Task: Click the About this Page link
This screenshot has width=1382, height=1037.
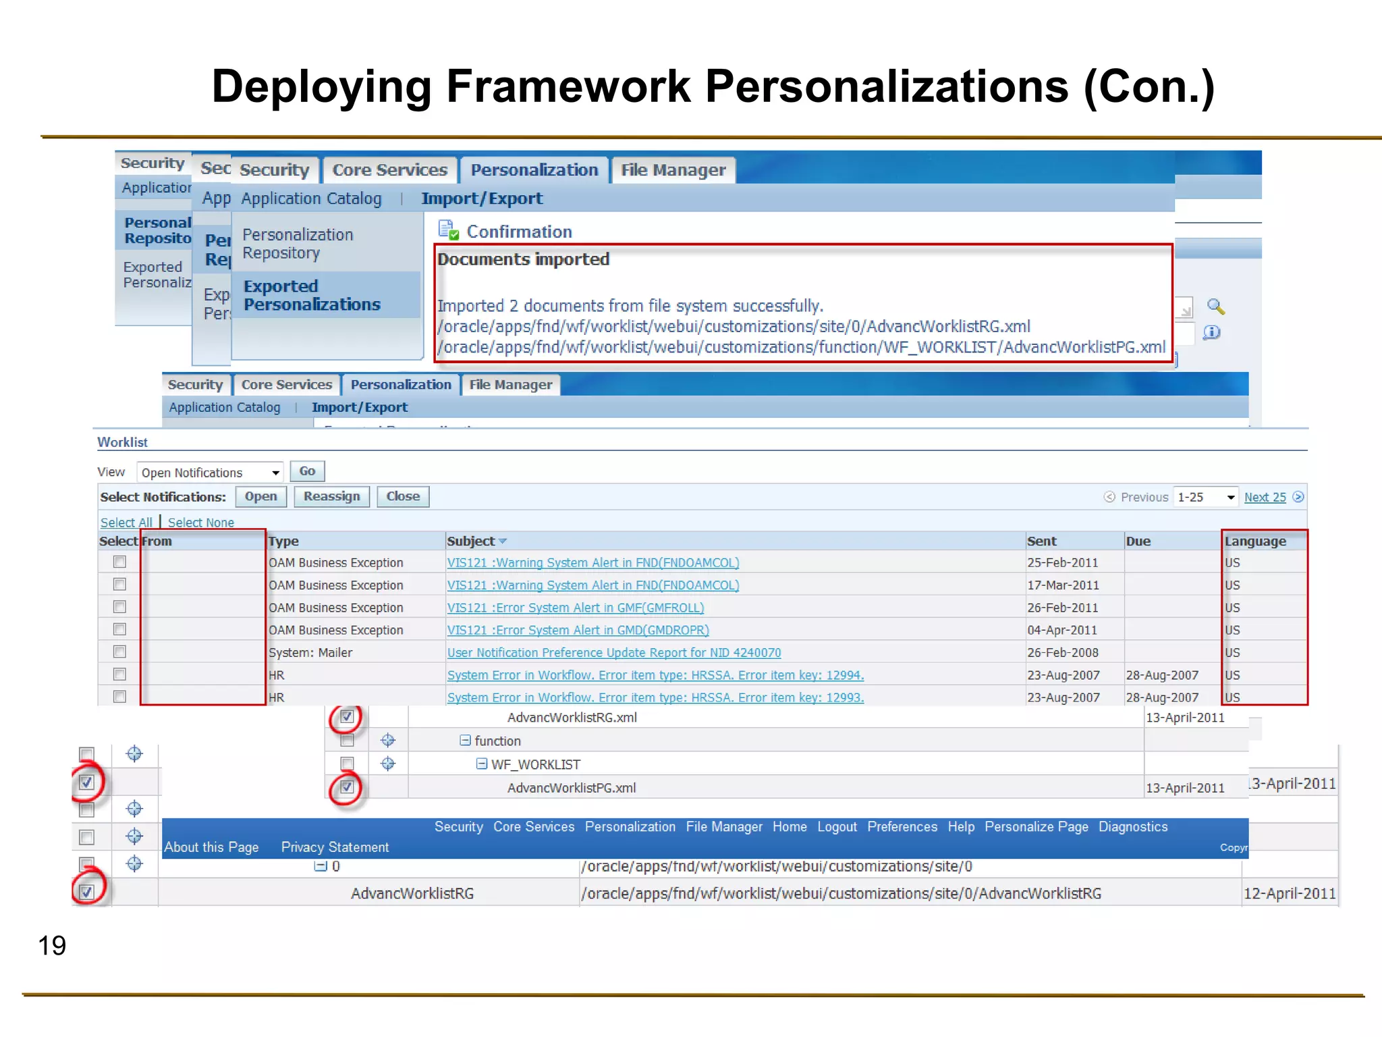Action: click(x=211, y=847)
